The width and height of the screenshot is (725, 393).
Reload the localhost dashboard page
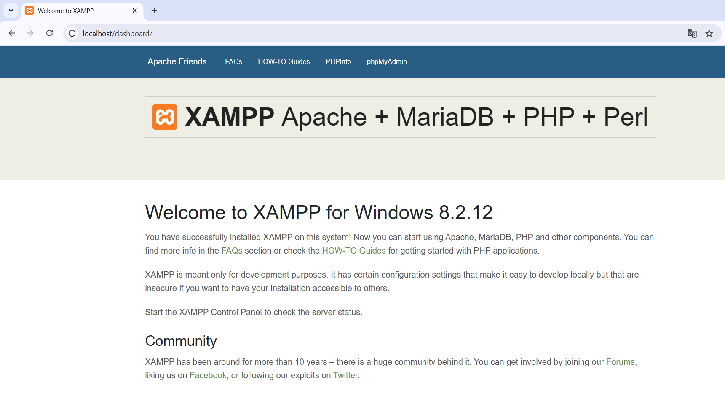[x=49, y=33]
